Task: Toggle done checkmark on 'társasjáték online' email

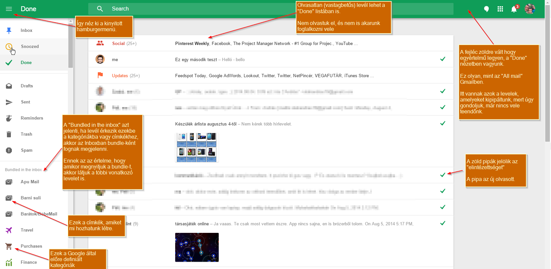Action: pyautogui.click(x=443, y=223)
